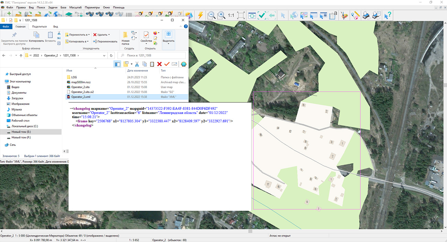
Task: Click the yellow lightning bolt icon
Action: click(200, 15)
